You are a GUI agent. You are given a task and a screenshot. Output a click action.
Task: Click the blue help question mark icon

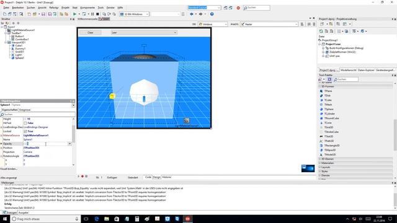(212, 14)
